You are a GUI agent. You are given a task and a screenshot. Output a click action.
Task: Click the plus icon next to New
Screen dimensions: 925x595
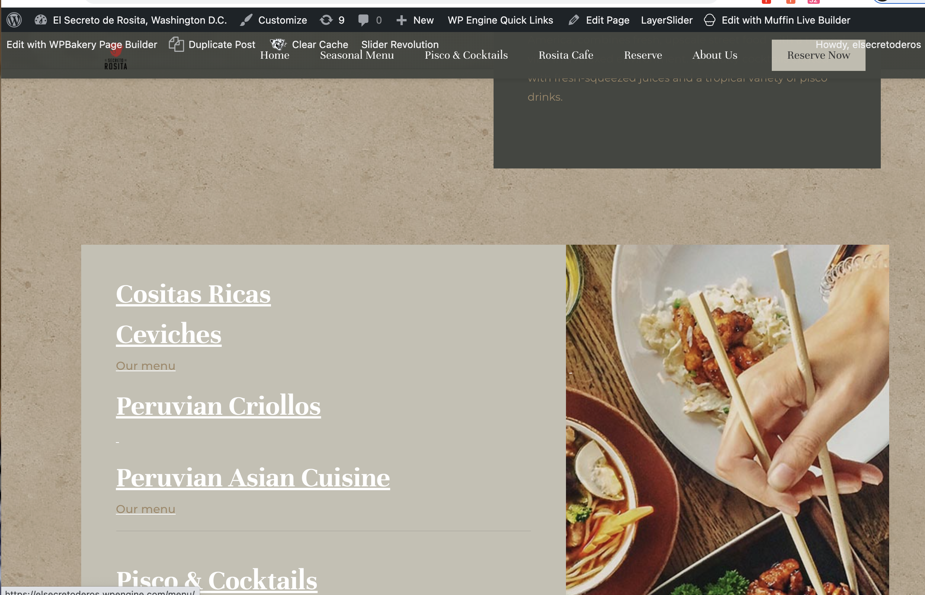pos(401,20)
